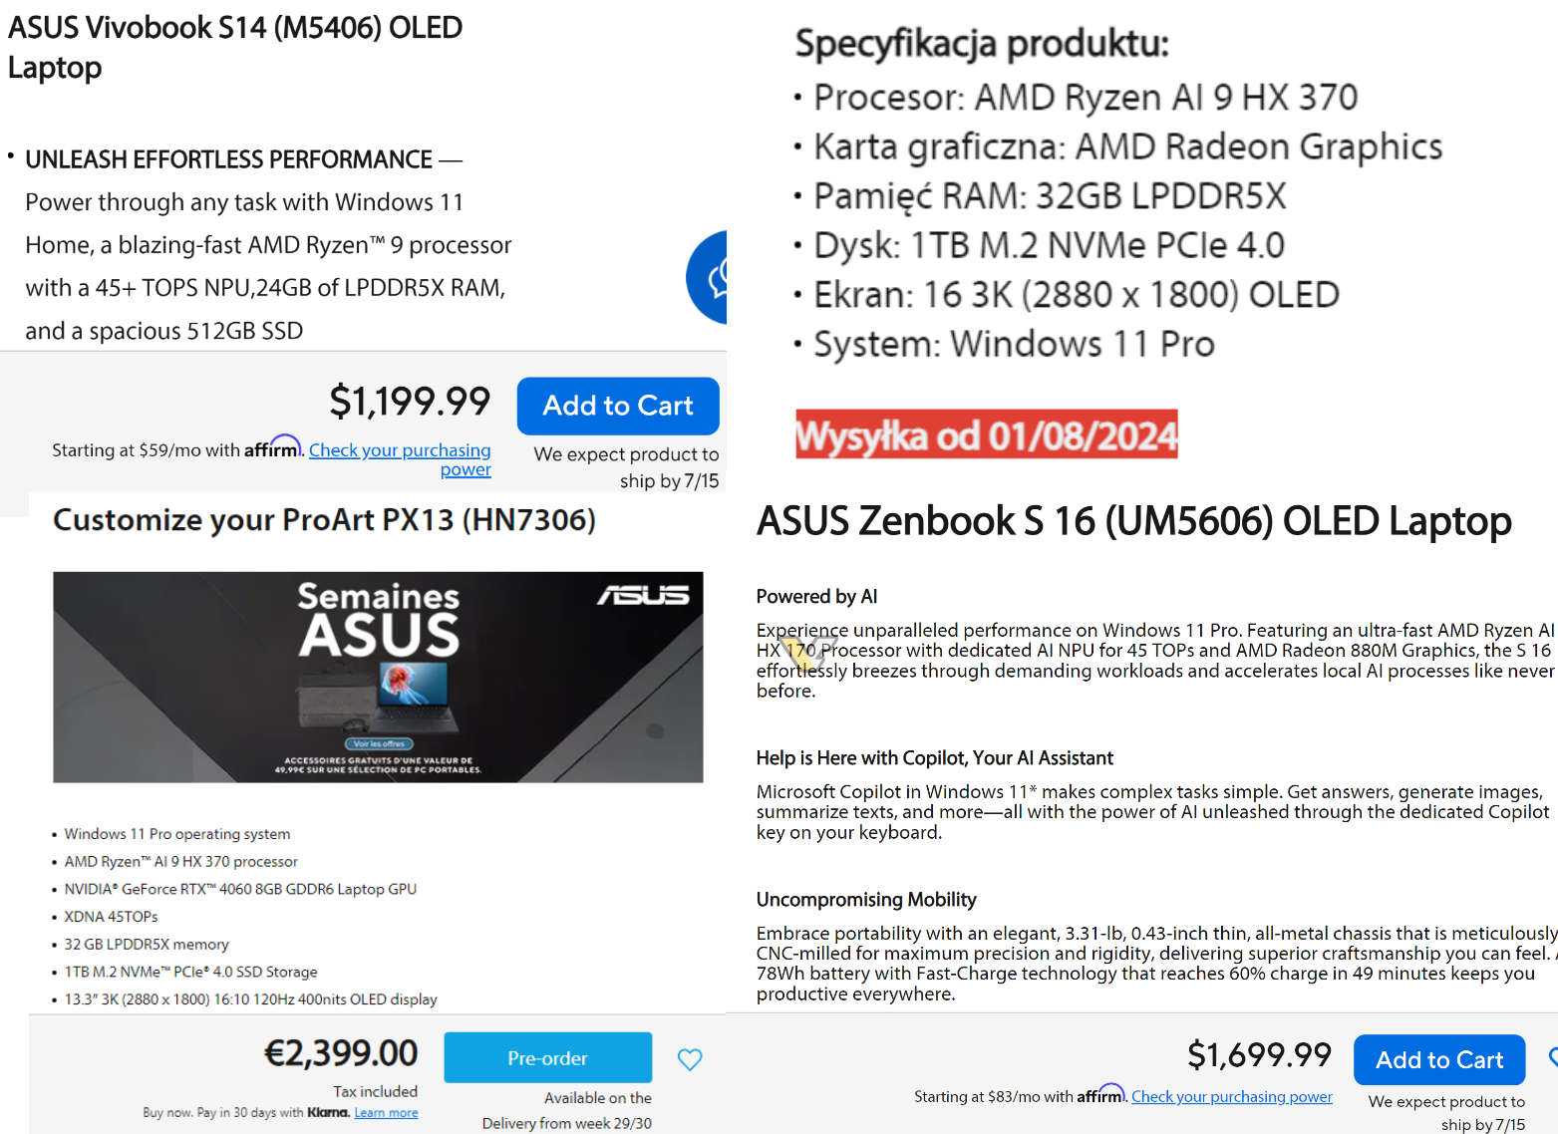Screen dimensions: 1558x1134
Task: Click Voir les offres in the banner
Action: 379,743
